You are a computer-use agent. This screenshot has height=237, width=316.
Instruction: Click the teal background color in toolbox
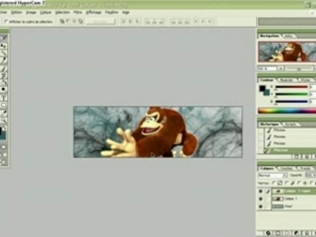4,137
